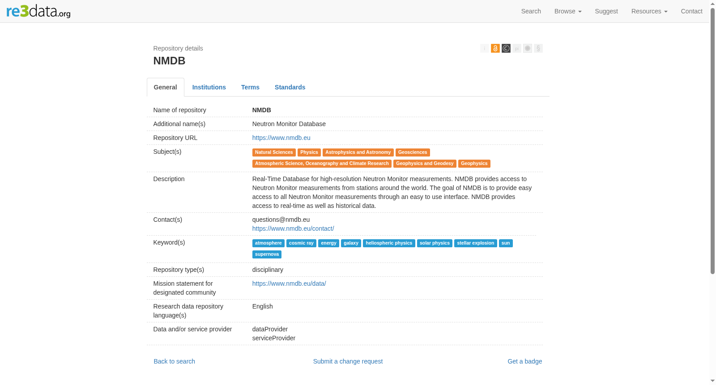Click Back to search
The image size is (716, 385).
175,361
